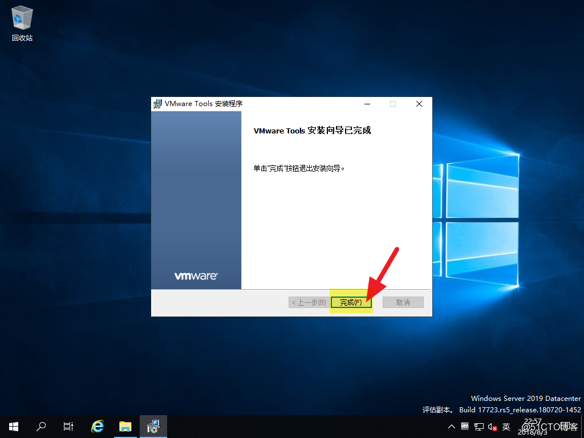
Task: Switch input language indicator 英
Action: point(506,427)
